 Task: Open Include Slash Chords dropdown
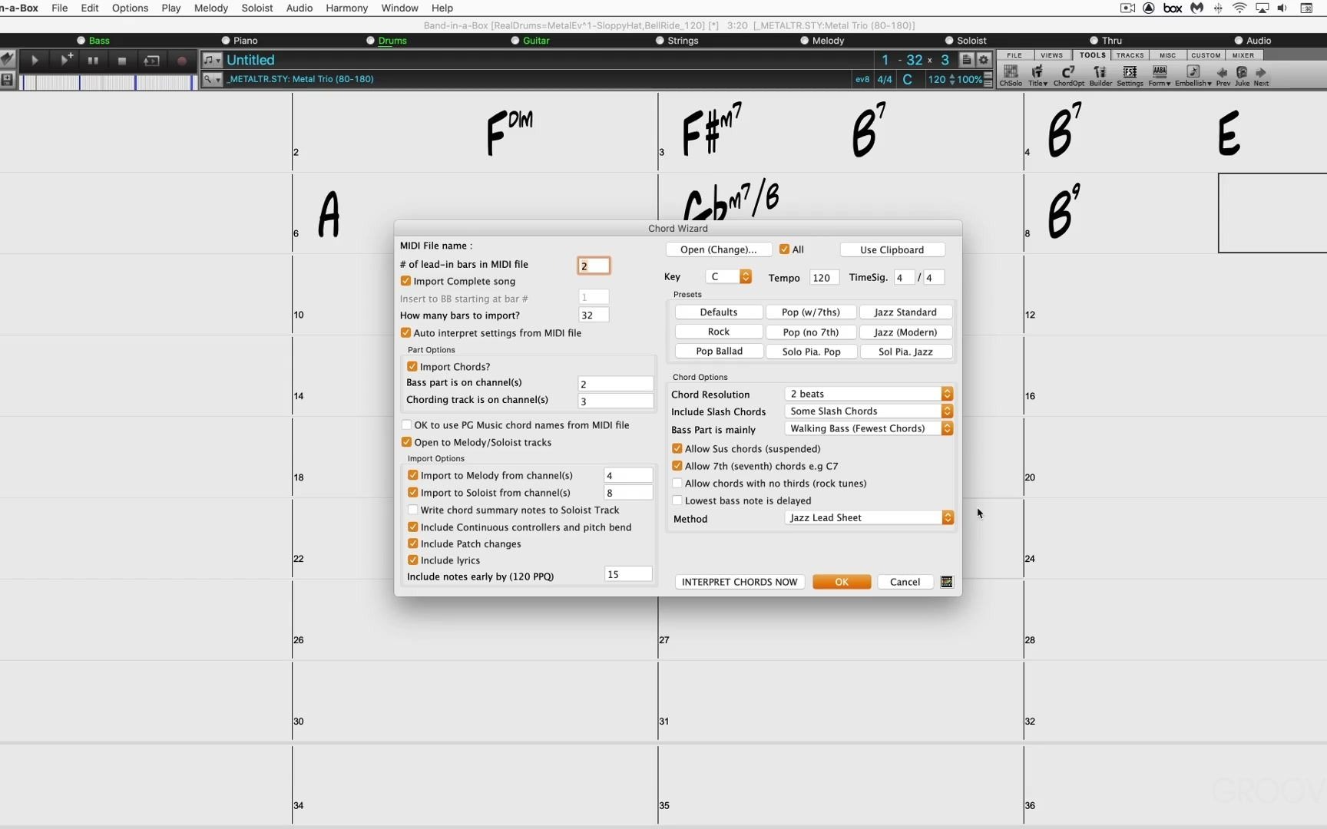(x=869, y=411)
